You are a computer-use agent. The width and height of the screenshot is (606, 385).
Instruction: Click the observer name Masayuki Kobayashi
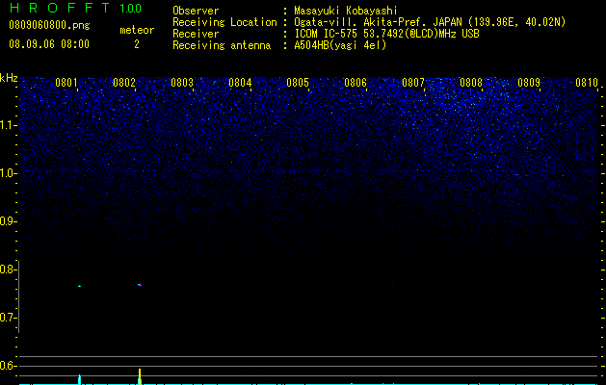[346, 11]
